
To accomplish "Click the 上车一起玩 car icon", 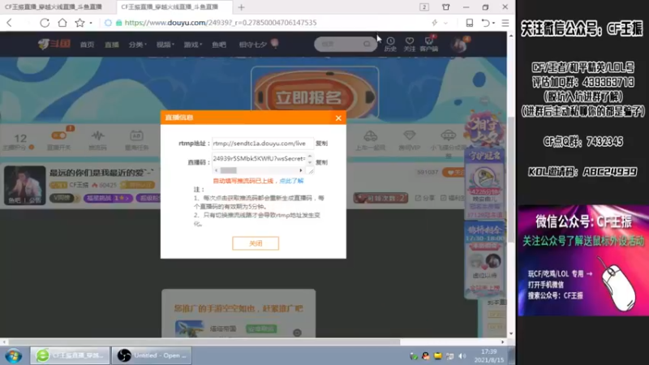I will point(371,135).
